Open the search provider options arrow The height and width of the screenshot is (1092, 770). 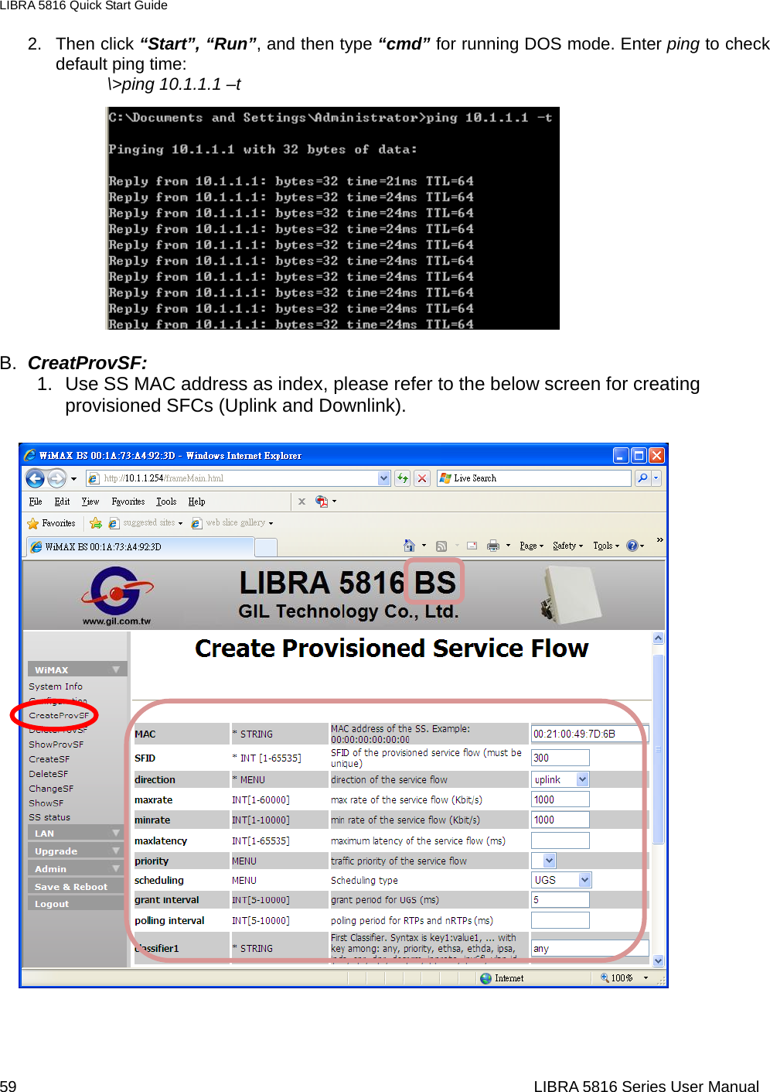(656, 478)
